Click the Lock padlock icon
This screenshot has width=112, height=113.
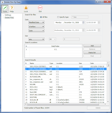[x=26, y=8]
